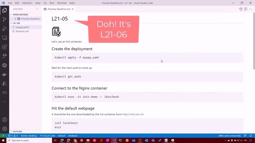This screenshot has height=143, width=255.
Task: Open Task View on the taskbar
Action: pyautogui.click(x=55, y=140)
